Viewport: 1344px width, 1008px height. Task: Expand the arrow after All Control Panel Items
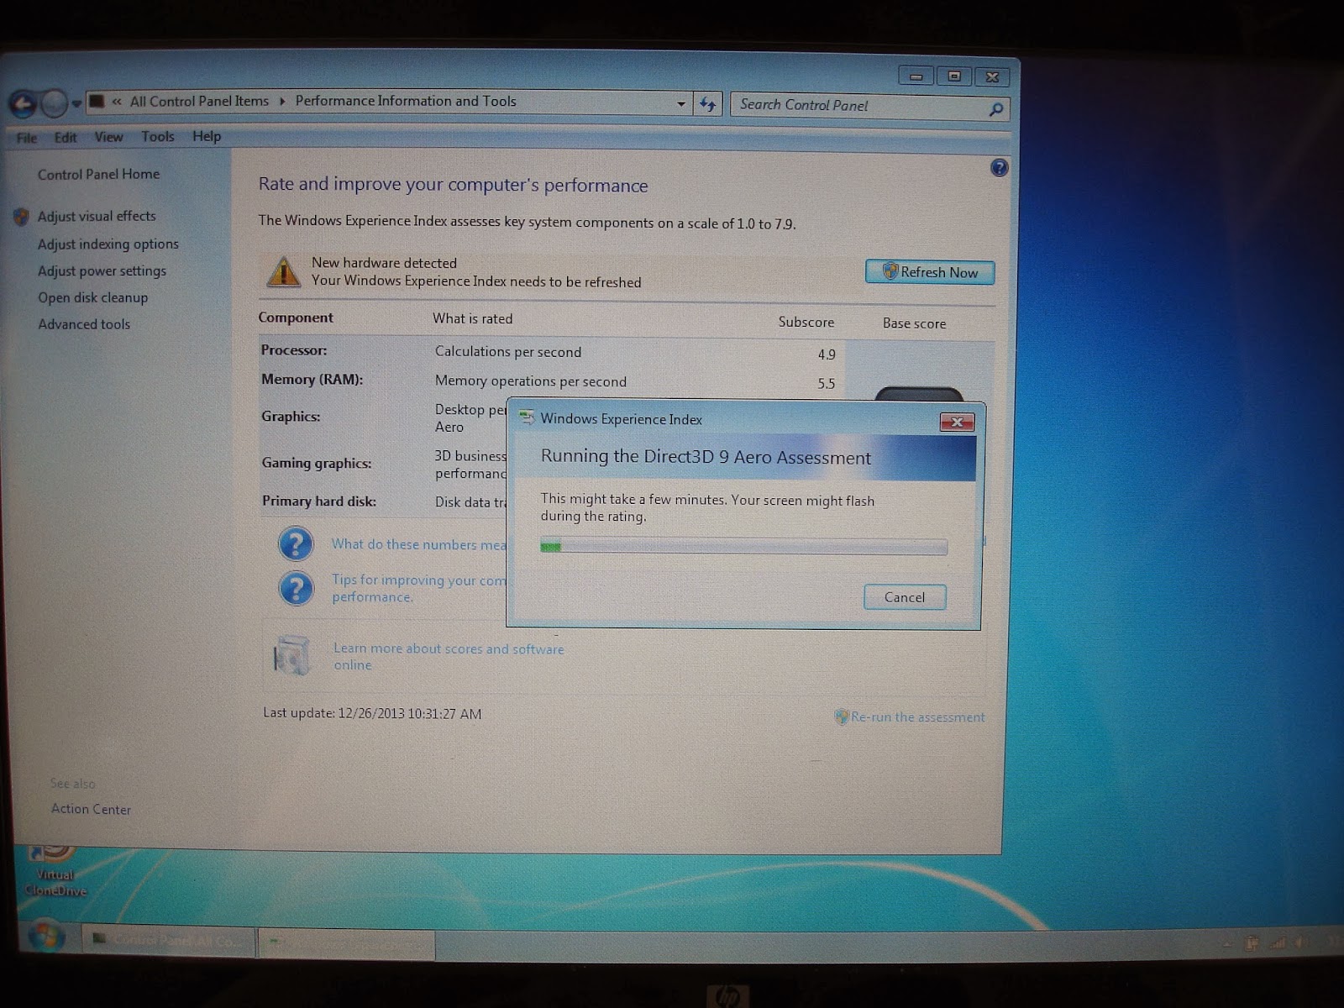tap(282, 102)
